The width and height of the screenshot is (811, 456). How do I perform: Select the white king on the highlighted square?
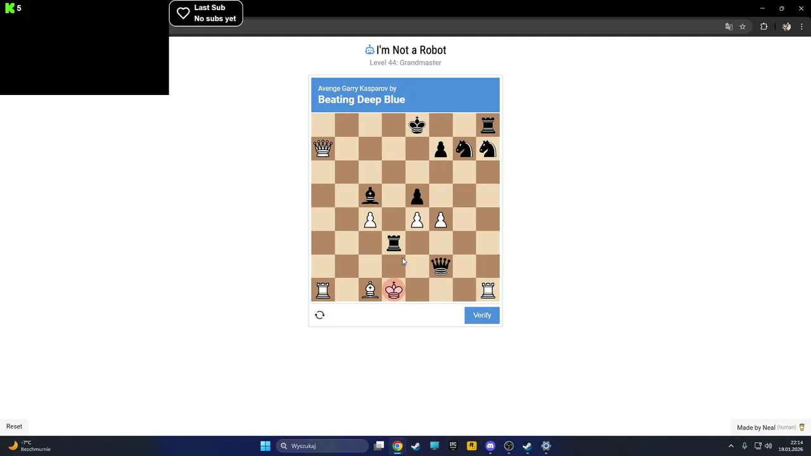click(x=393, y=290)
